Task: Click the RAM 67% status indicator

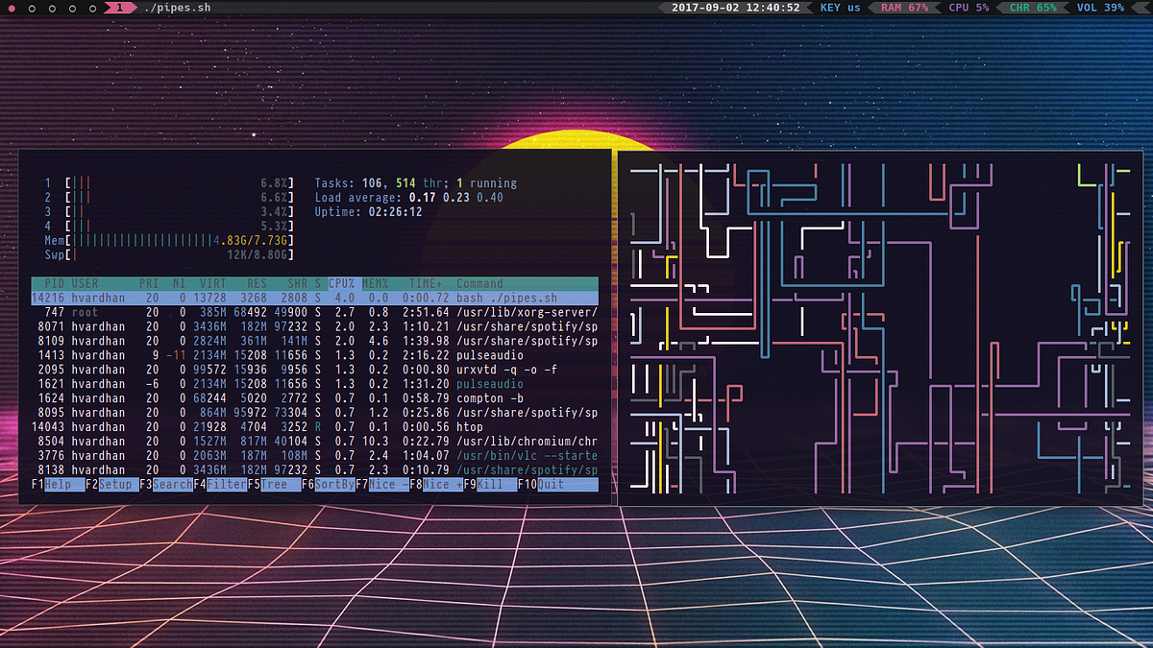Action: (x=903, y=8)
